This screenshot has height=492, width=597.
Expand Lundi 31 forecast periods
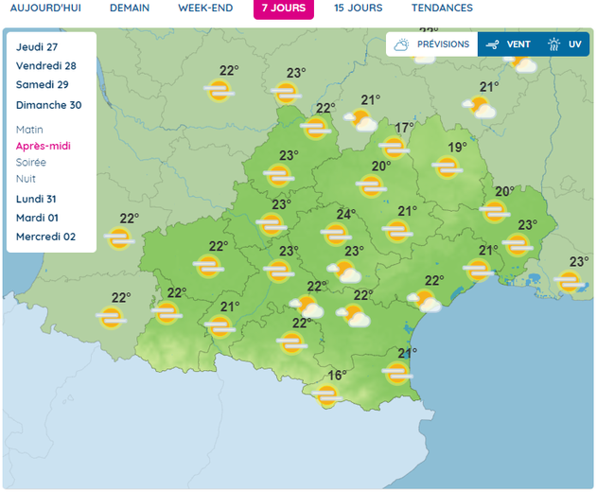[x=39, y=199]
